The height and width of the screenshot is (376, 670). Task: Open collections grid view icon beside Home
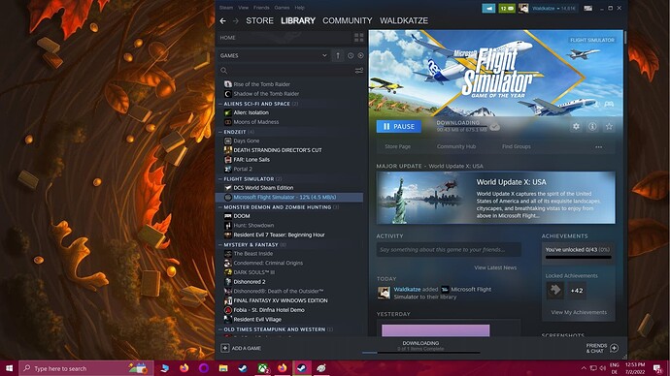(x=359, y=38)
